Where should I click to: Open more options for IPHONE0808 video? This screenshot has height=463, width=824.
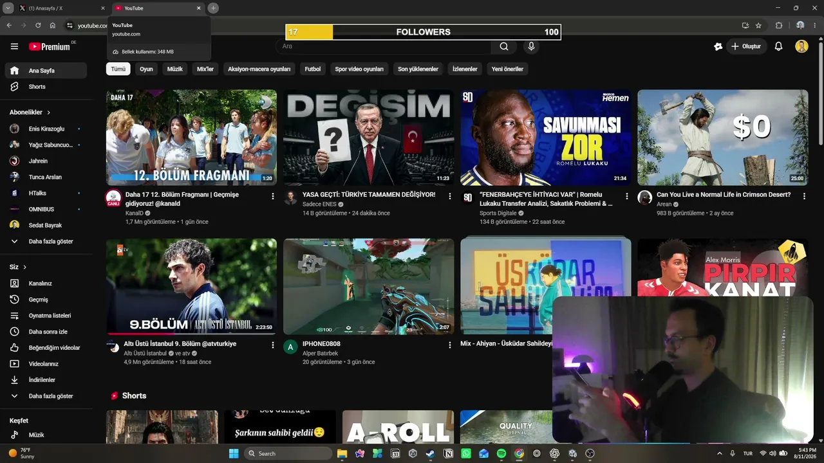[450, 345]
